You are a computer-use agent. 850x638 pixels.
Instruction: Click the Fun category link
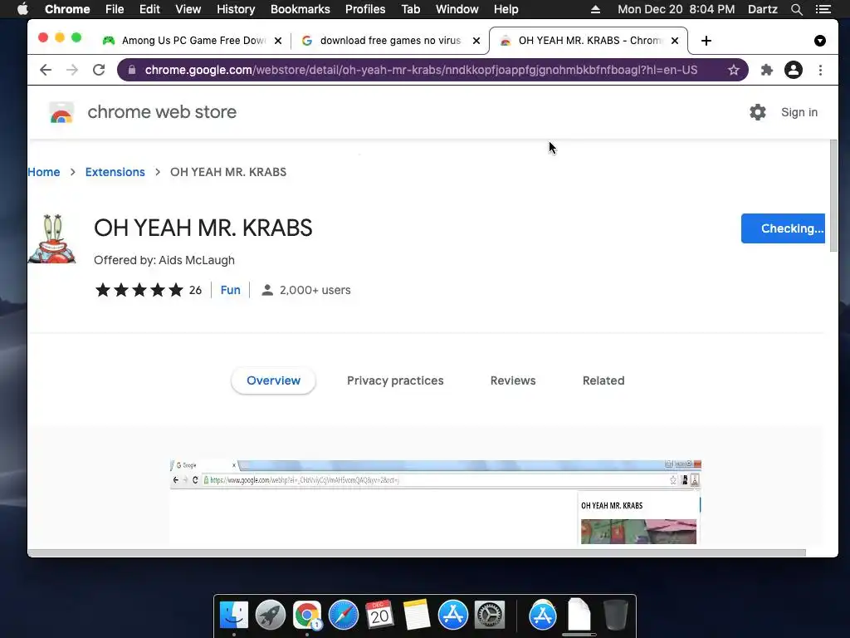tap(231, 290)
